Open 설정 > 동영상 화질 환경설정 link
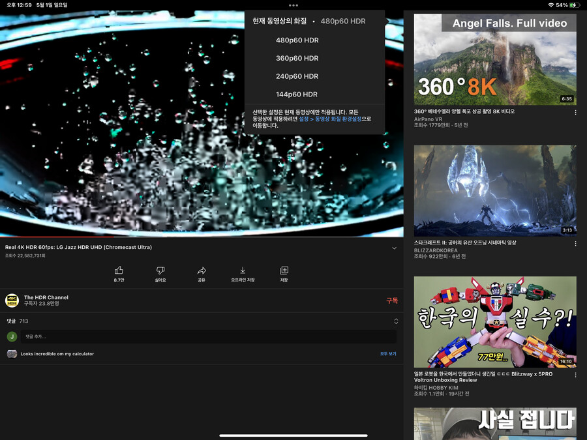The height and width of the screenshot is (440, 587). pyautogui.click(x=330, y=119)
